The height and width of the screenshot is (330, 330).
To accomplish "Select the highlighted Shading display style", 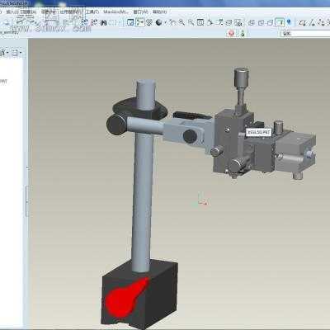I will point(280,22).
